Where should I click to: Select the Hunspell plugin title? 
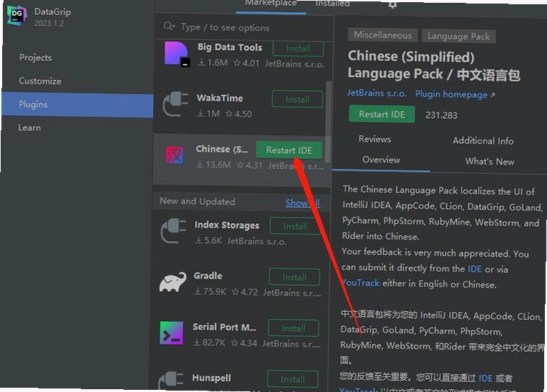(x=211, y=378)
